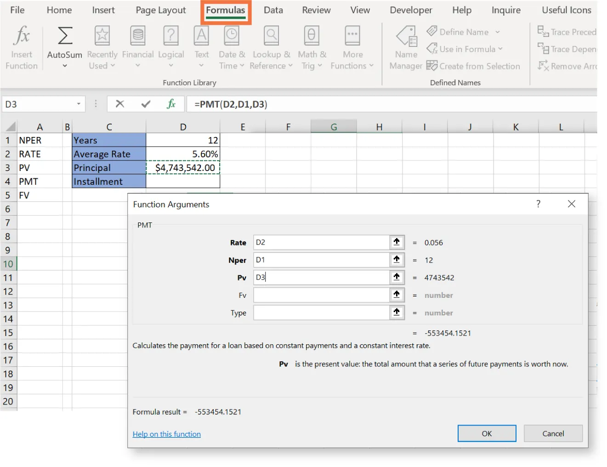Image resolution: width=607 pixels, height=467 pixels.
Task: Open the Insert Function dialog
Action: [21, 46]
